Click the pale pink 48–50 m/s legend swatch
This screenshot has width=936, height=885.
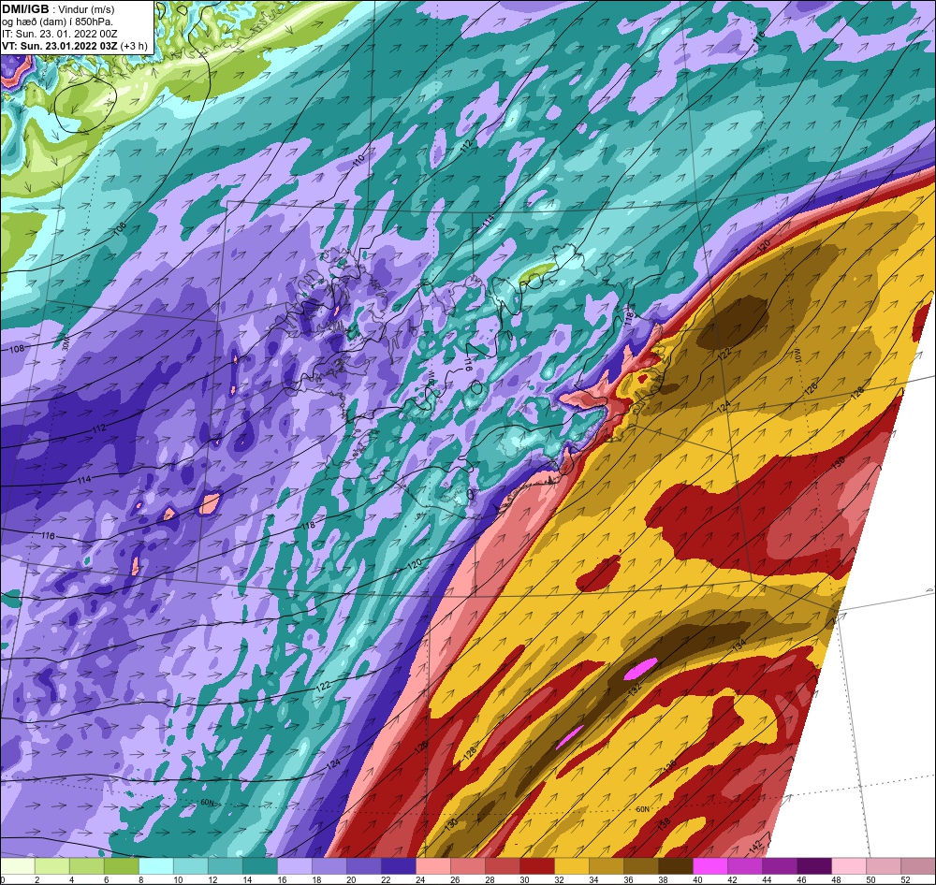[850, 866]
